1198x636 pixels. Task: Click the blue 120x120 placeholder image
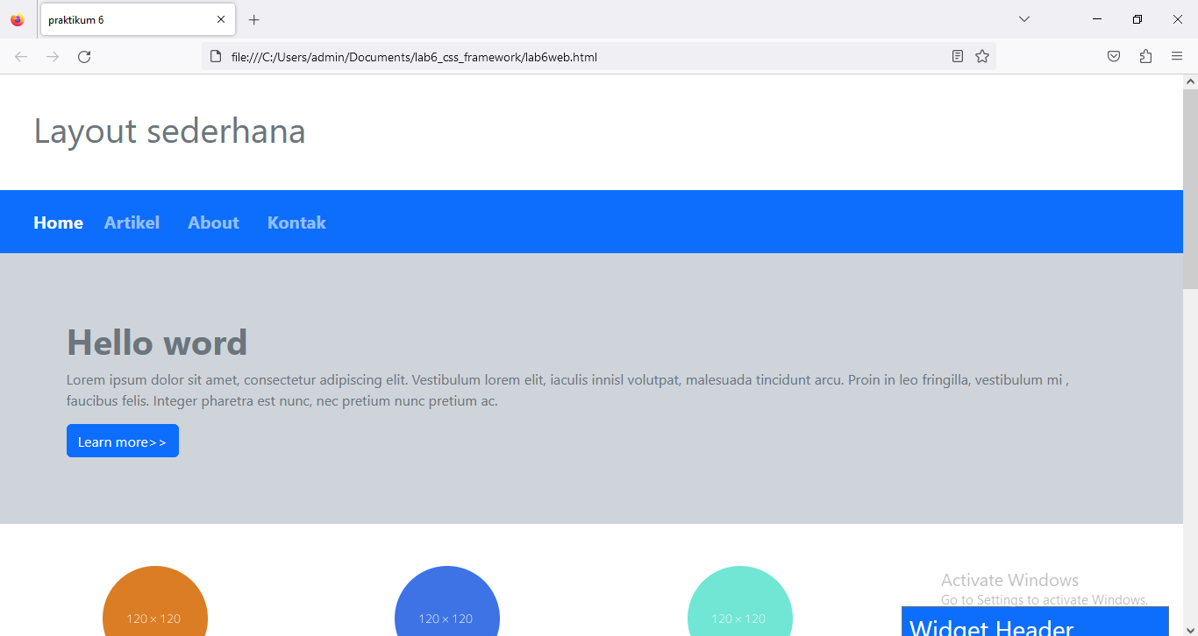[447, 613]
